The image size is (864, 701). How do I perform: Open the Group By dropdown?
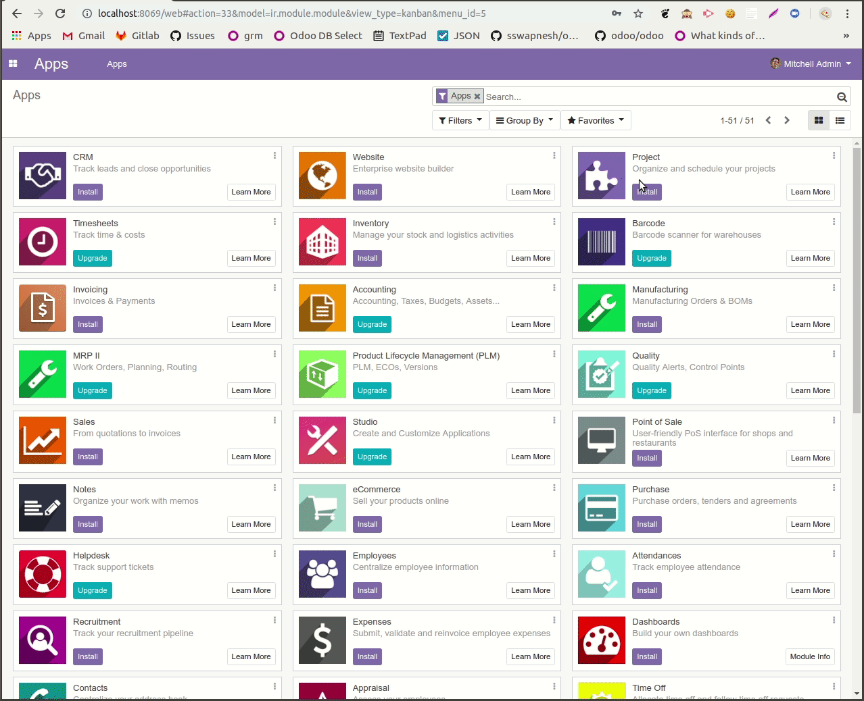click(525, 120)
